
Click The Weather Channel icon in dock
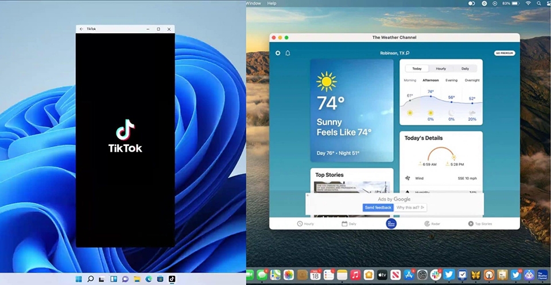[x=542, y=275]
